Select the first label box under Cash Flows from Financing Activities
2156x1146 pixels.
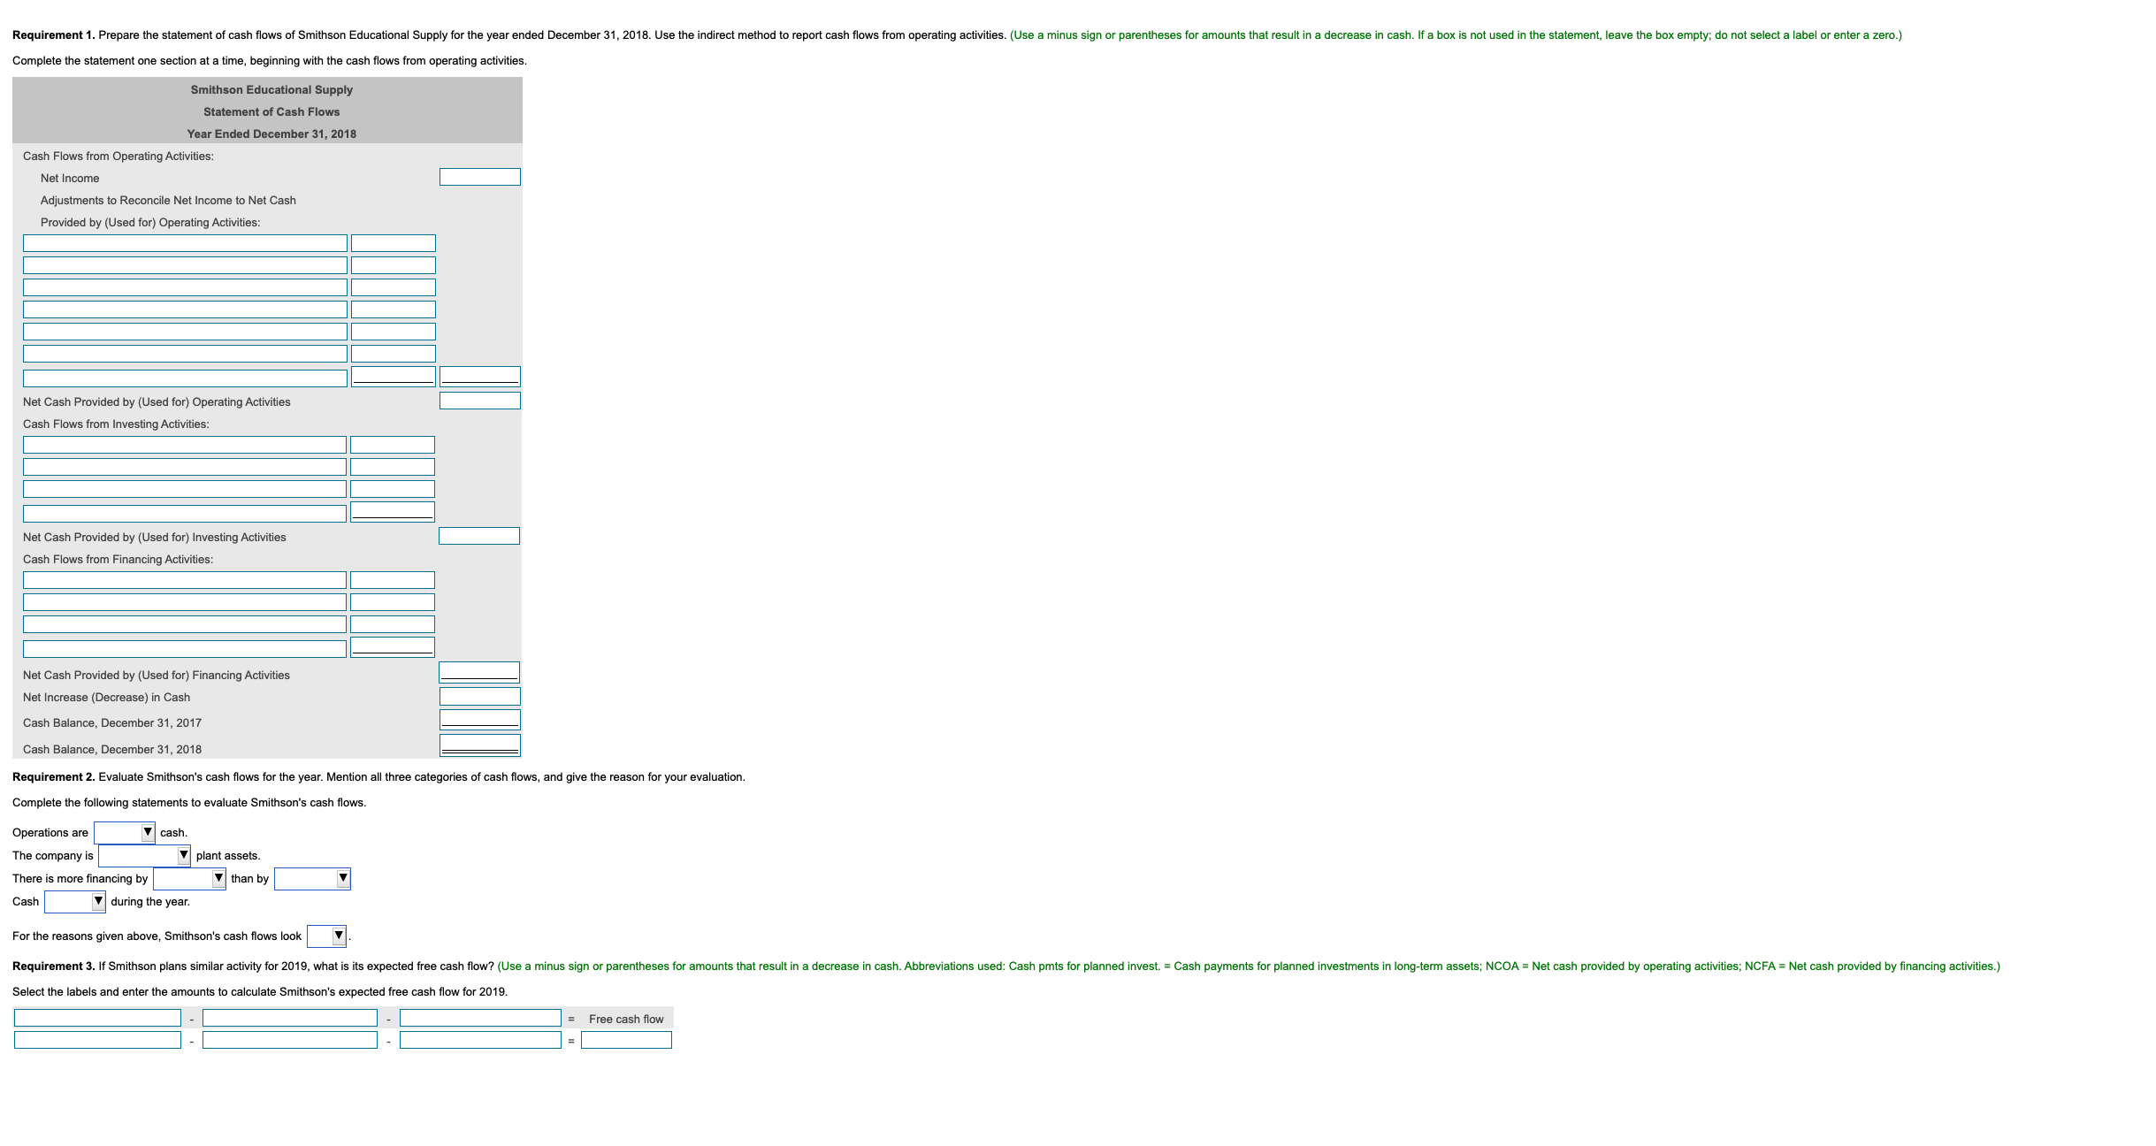click(x=184, y=579)
